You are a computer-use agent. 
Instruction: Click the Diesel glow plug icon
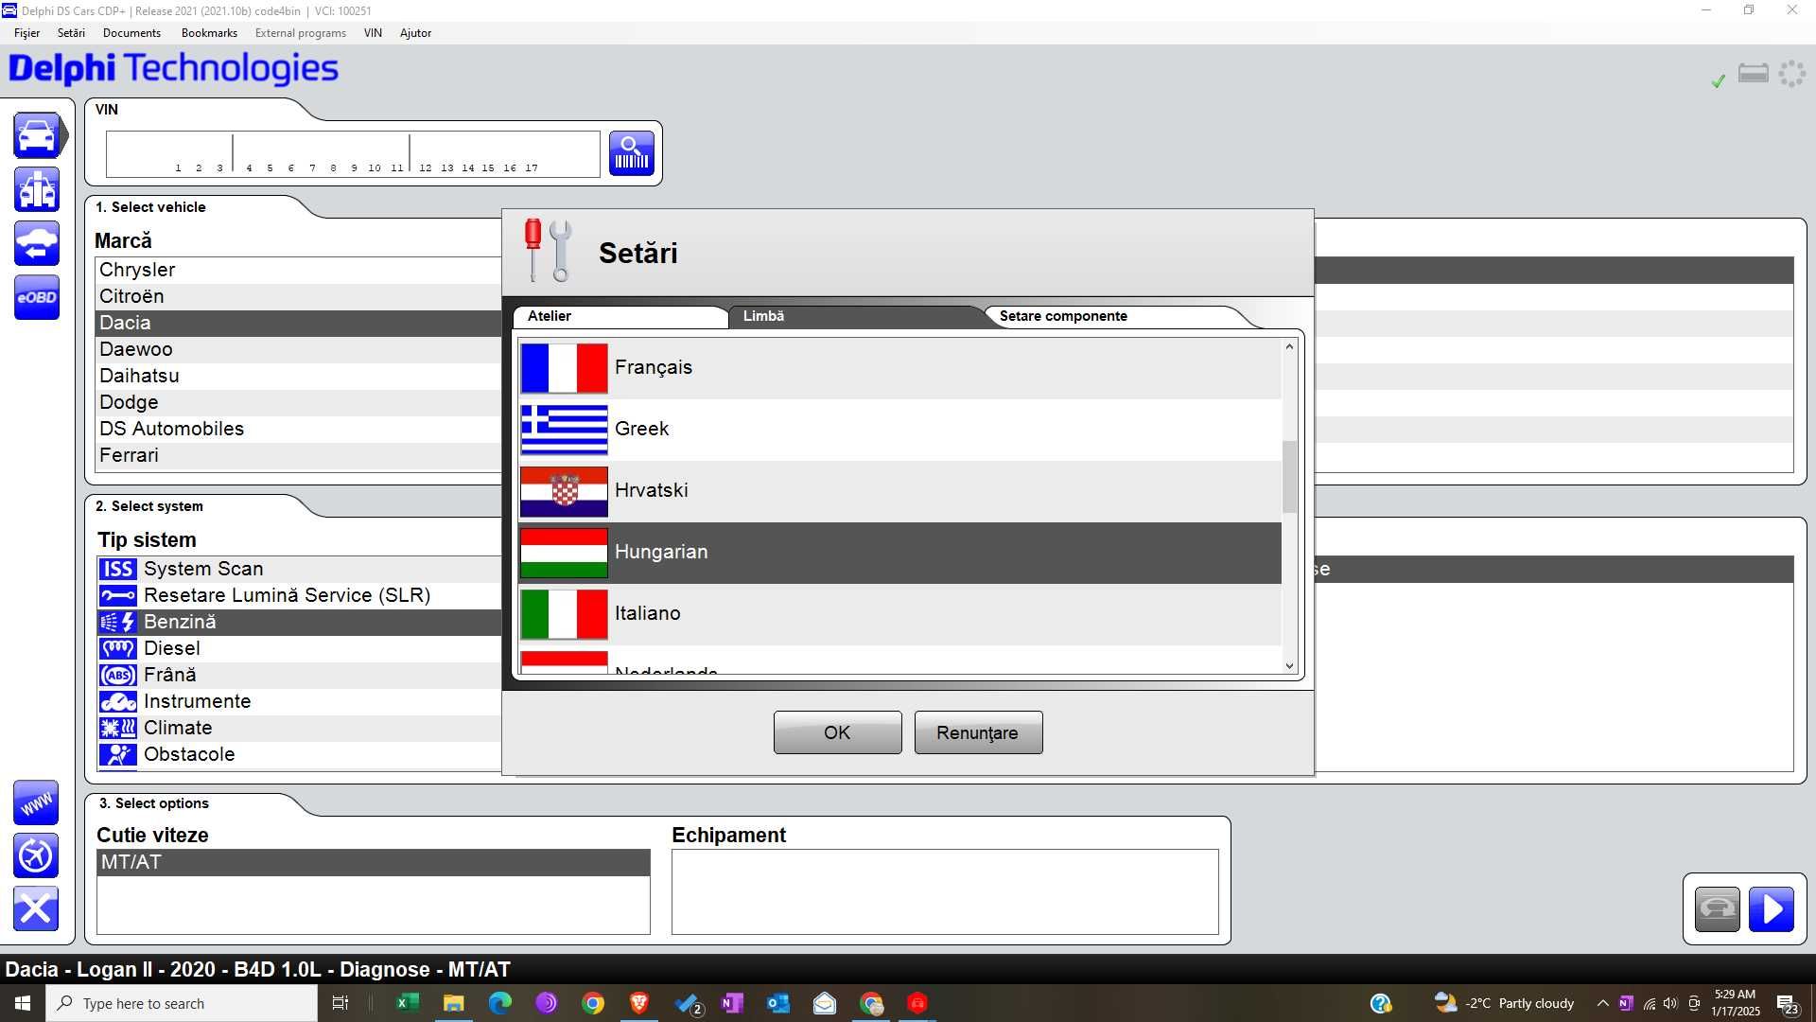(x=118, y=648)
